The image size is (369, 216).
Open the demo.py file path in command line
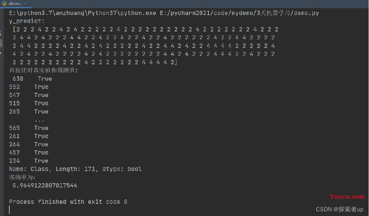[x=239, y=13]
